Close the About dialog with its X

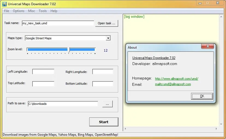(207, 46)
